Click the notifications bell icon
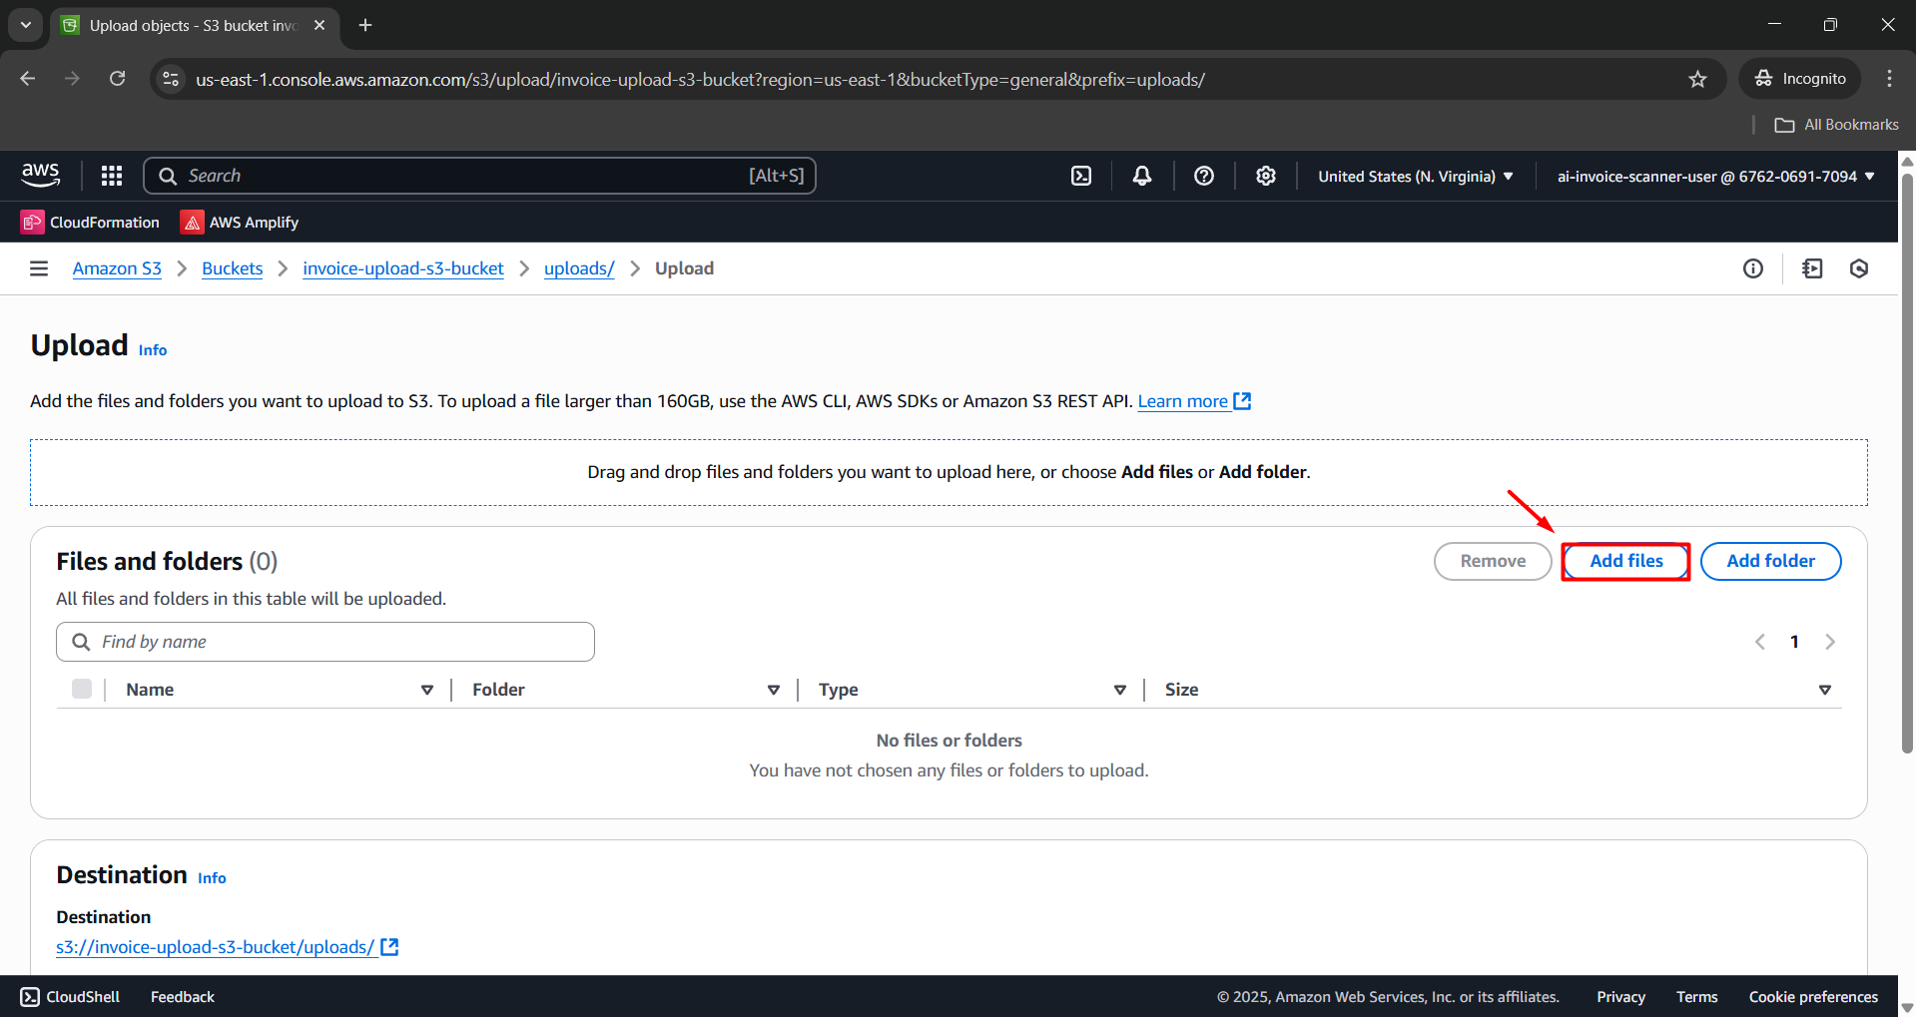Screen dimensions: 1916x1017 coord(1141,175)
